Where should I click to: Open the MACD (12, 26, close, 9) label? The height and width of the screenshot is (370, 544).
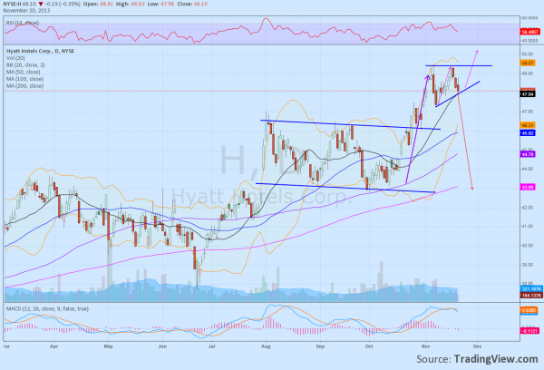click(47, 308)
